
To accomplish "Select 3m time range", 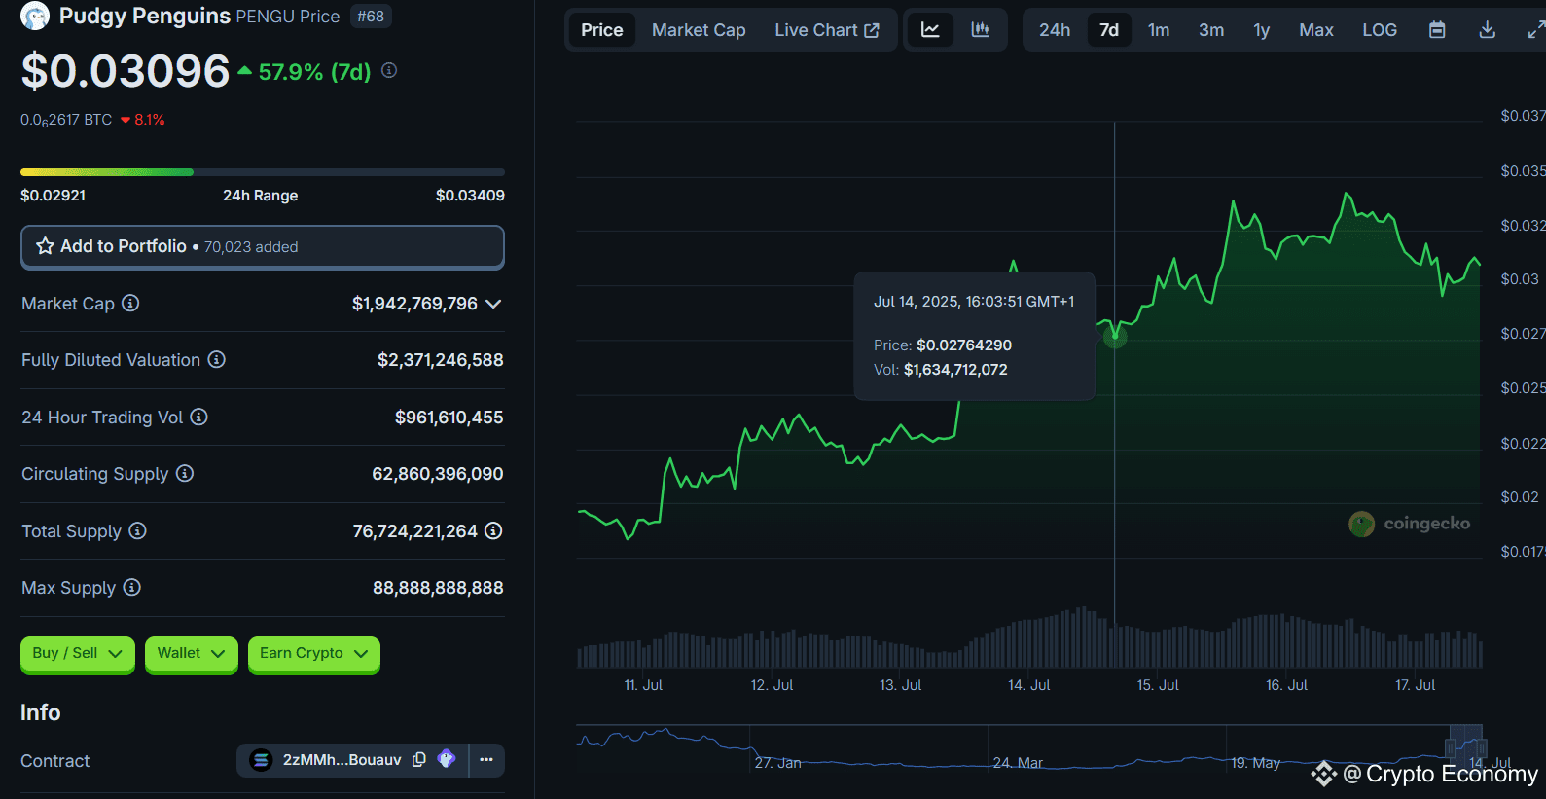I will [1211, 30].
